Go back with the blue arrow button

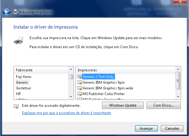pyautogui.click(x=6, y=12)
